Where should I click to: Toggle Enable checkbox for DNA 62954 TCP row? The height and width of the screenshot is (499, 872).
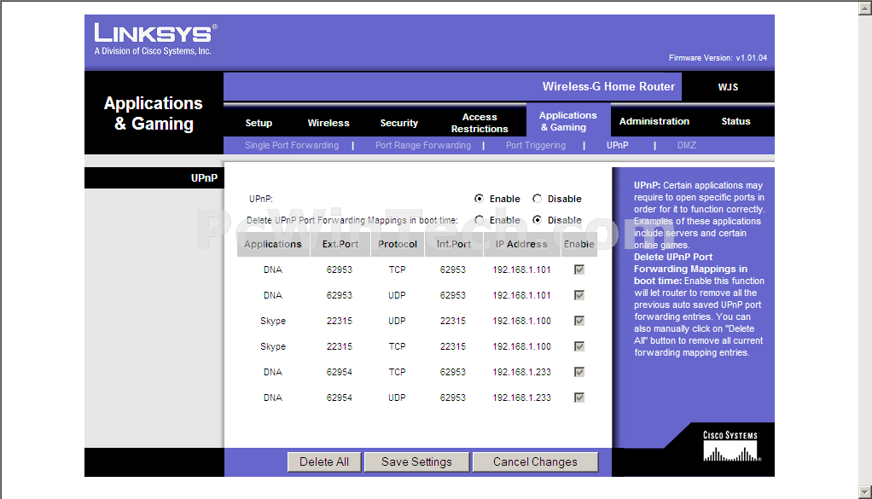point(579,372)
